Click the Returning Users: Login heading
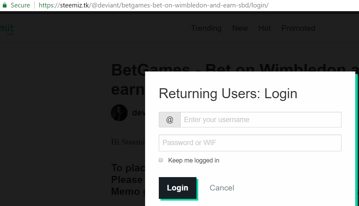This screenshot has width=359, height=206. pyautogui.click(x=228, y=94)
